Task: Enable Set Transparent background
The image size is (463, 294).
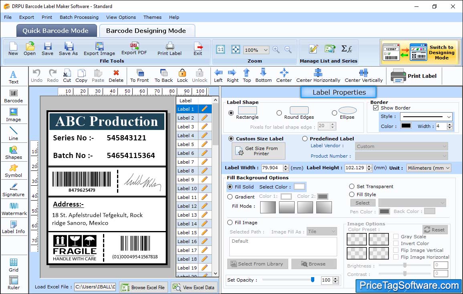Action: (x=352, y=187)
